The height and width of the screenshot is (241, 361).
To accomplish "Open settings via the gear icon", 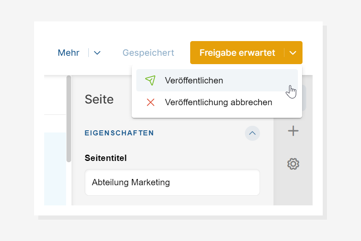I will click(293, 164).
